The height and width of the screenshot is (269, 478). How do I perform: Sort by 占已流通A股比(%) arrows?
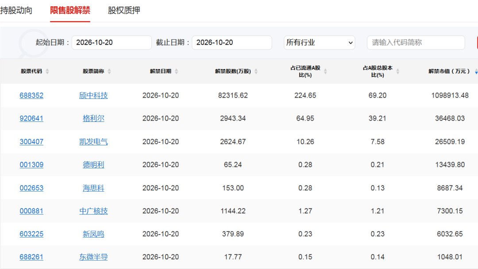tap(325, 71)
